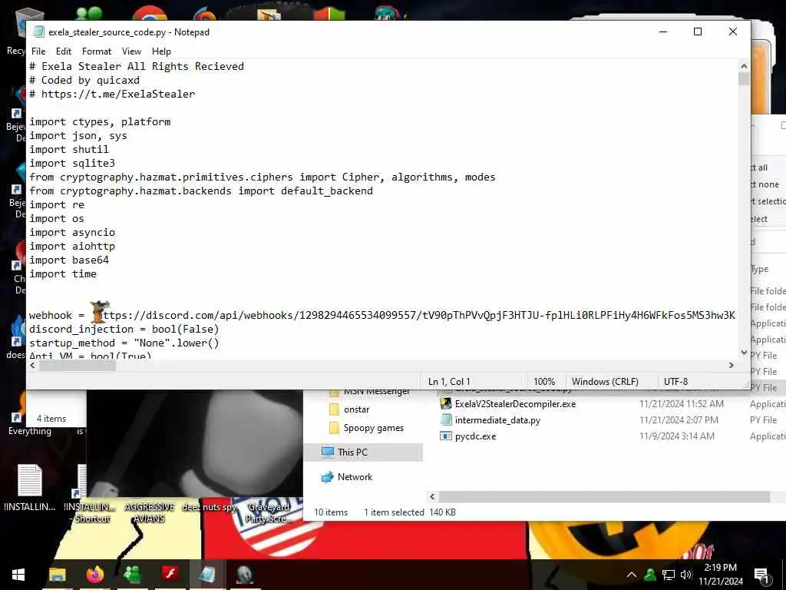Show hidden system tray icons chevron
786x590 pixels.
632,575
